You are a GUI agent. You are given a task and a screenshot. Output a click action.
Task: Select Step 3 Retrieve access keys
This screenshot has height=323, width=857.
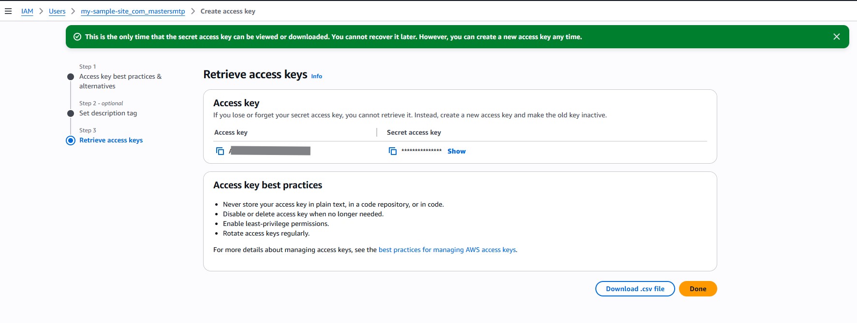[x=111, y=140]
